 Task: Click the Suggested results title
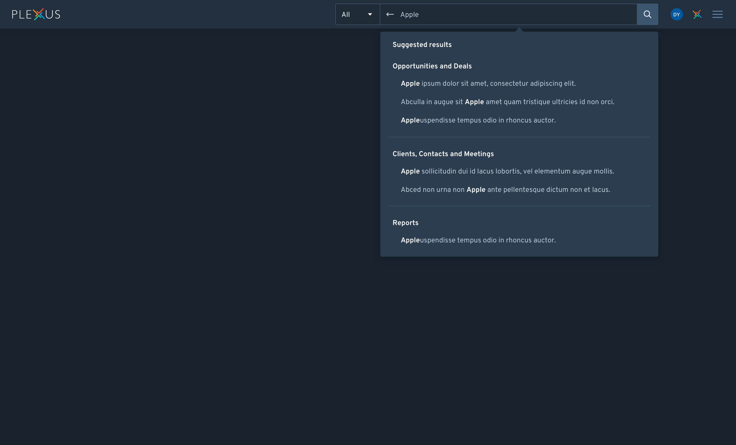tap(422, 45)
